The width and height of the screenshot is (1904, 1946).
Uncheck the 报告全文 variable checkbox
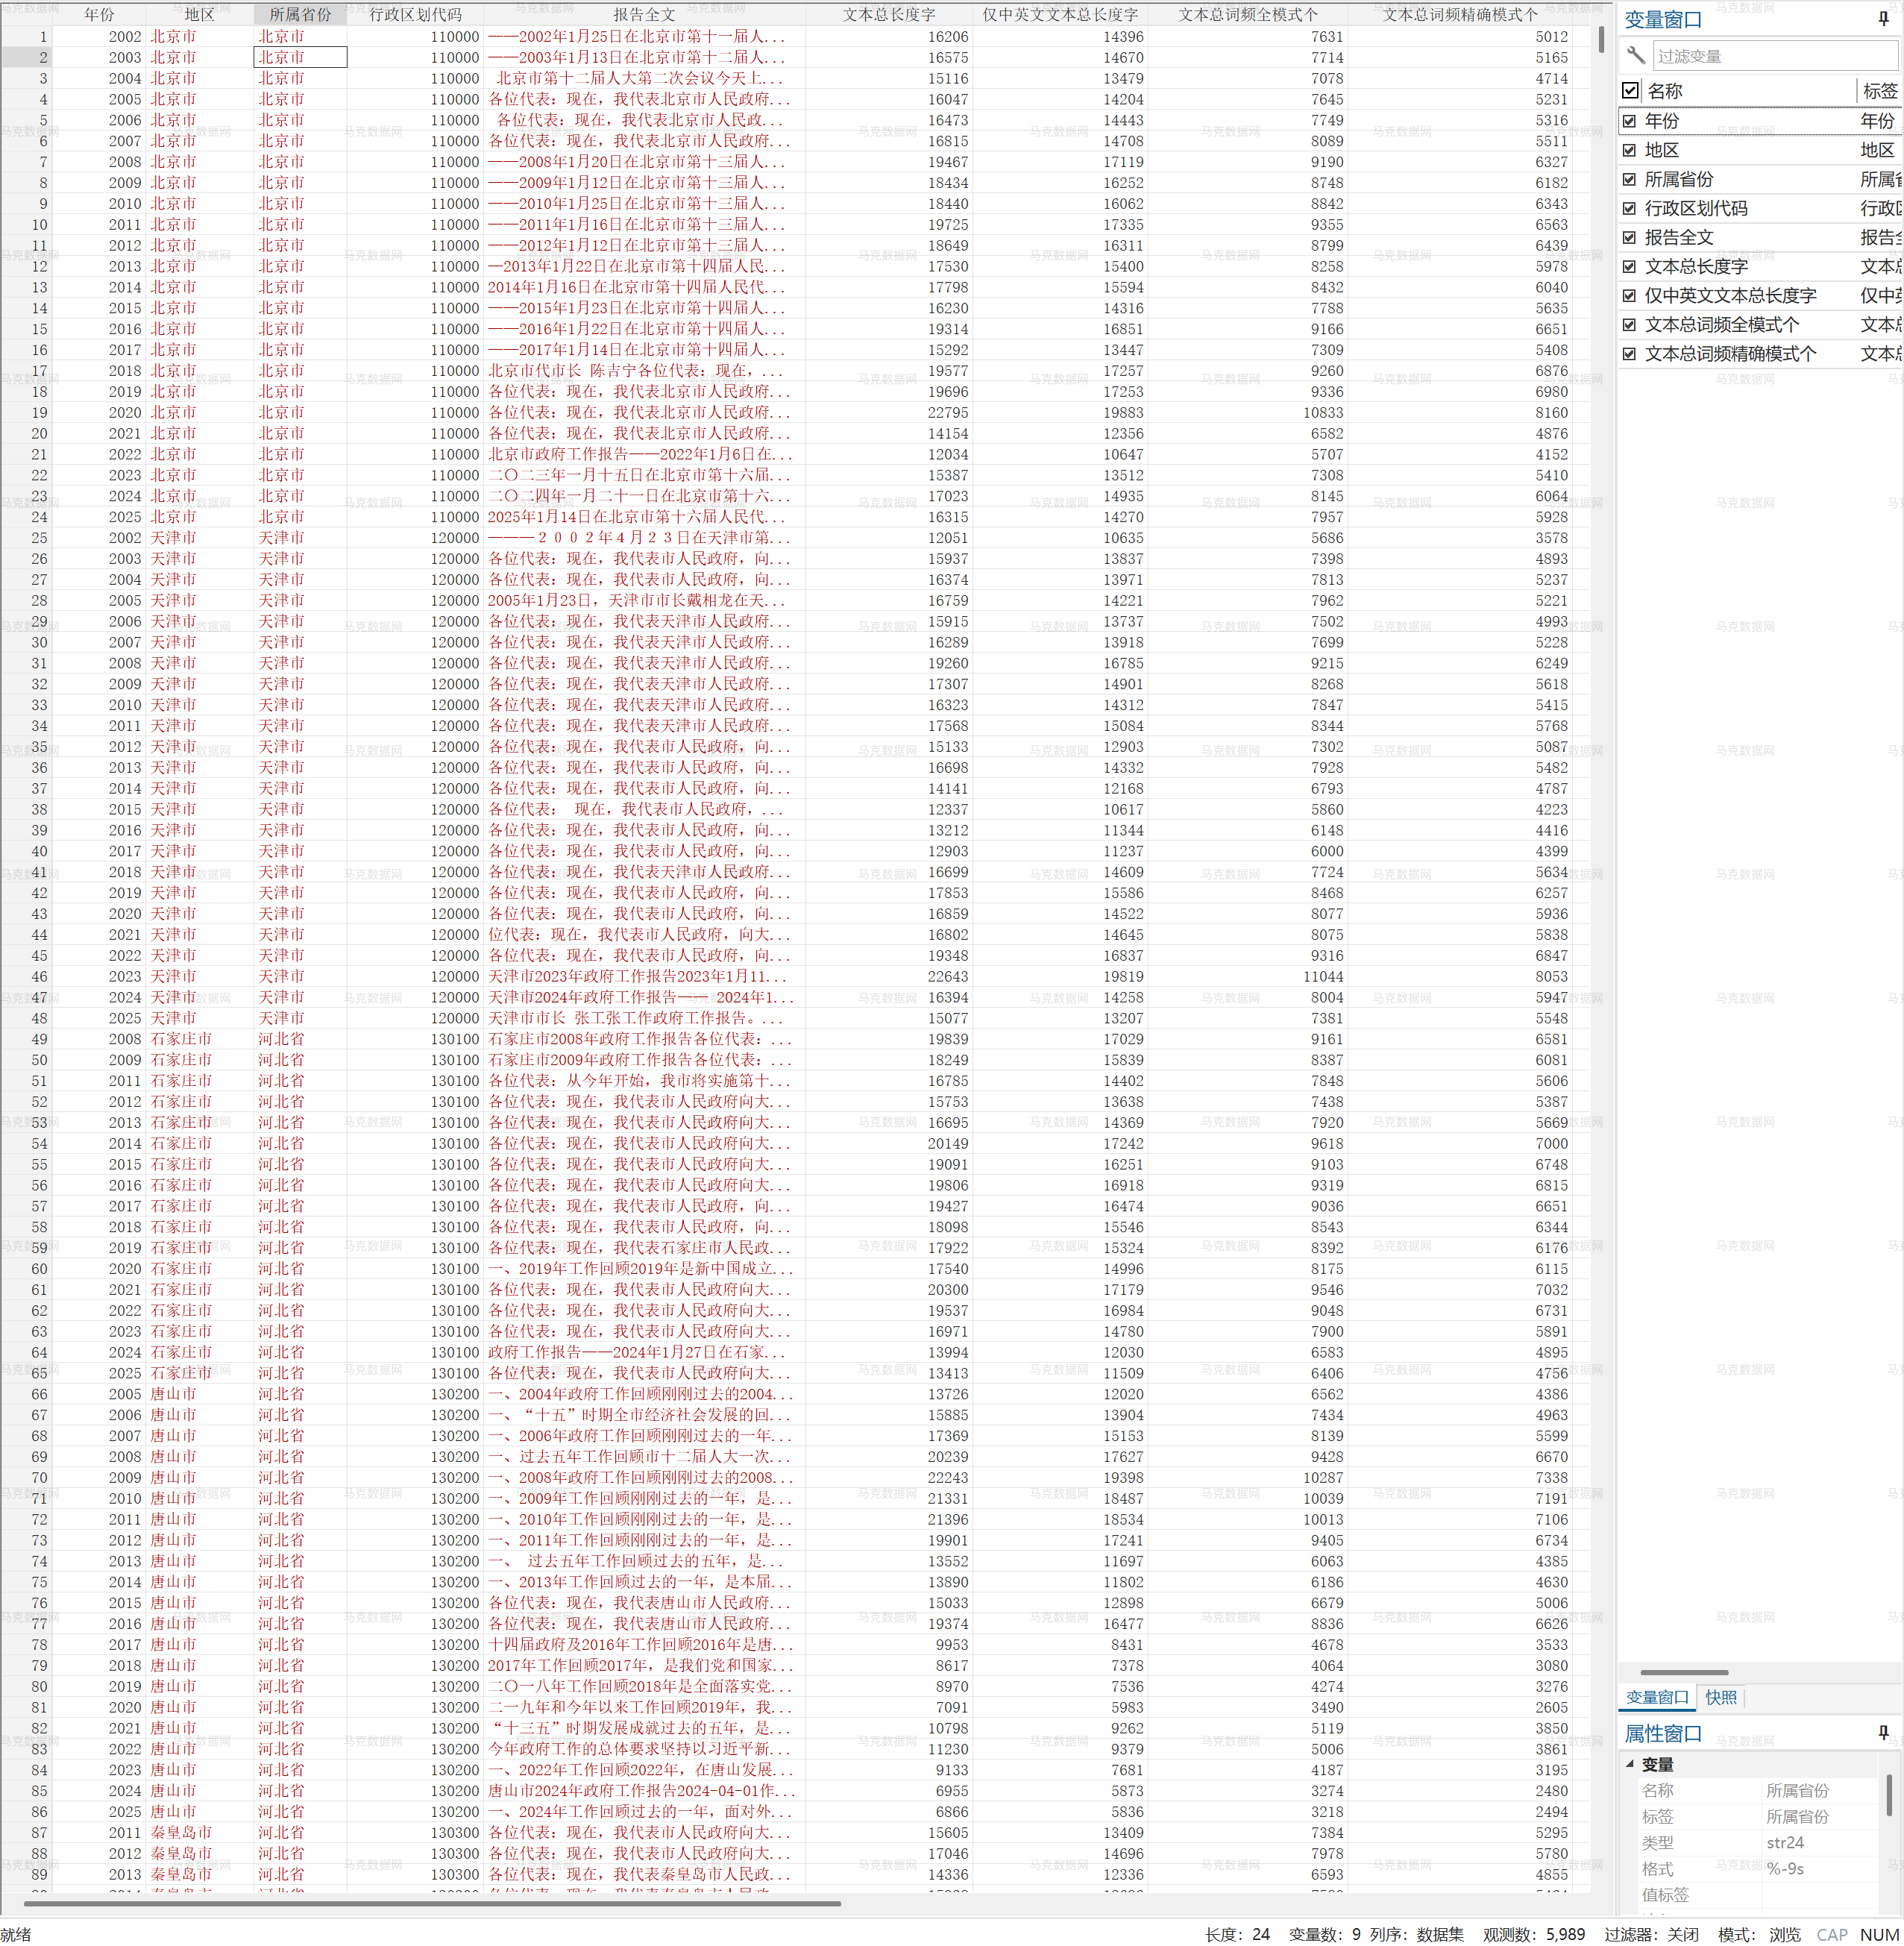1630,238
